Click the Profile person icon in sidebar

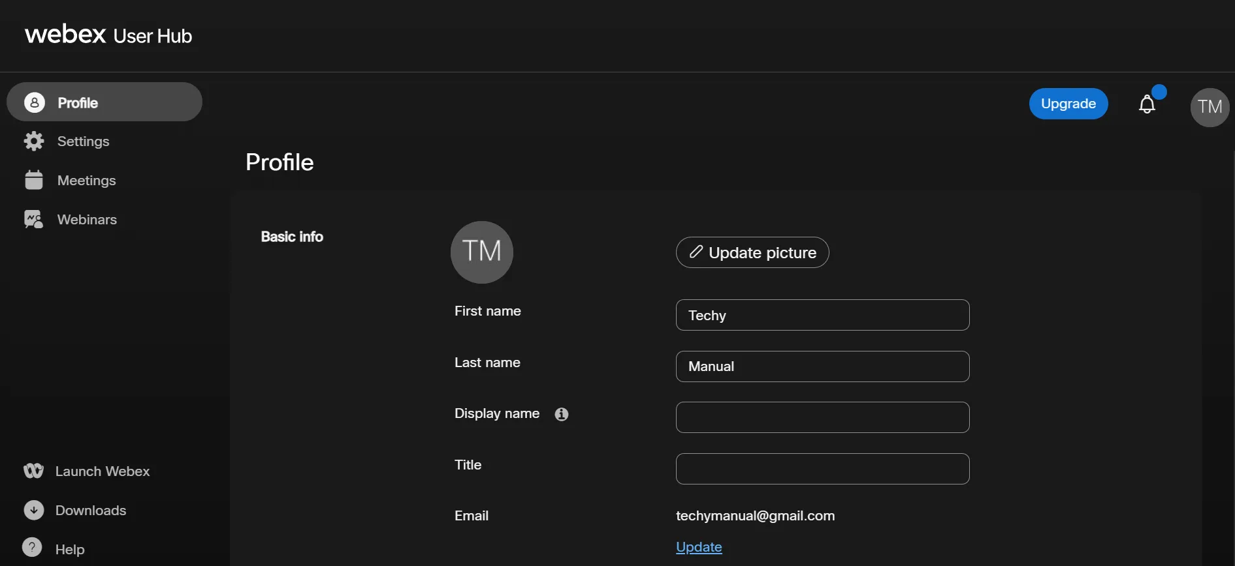[35, 102]
